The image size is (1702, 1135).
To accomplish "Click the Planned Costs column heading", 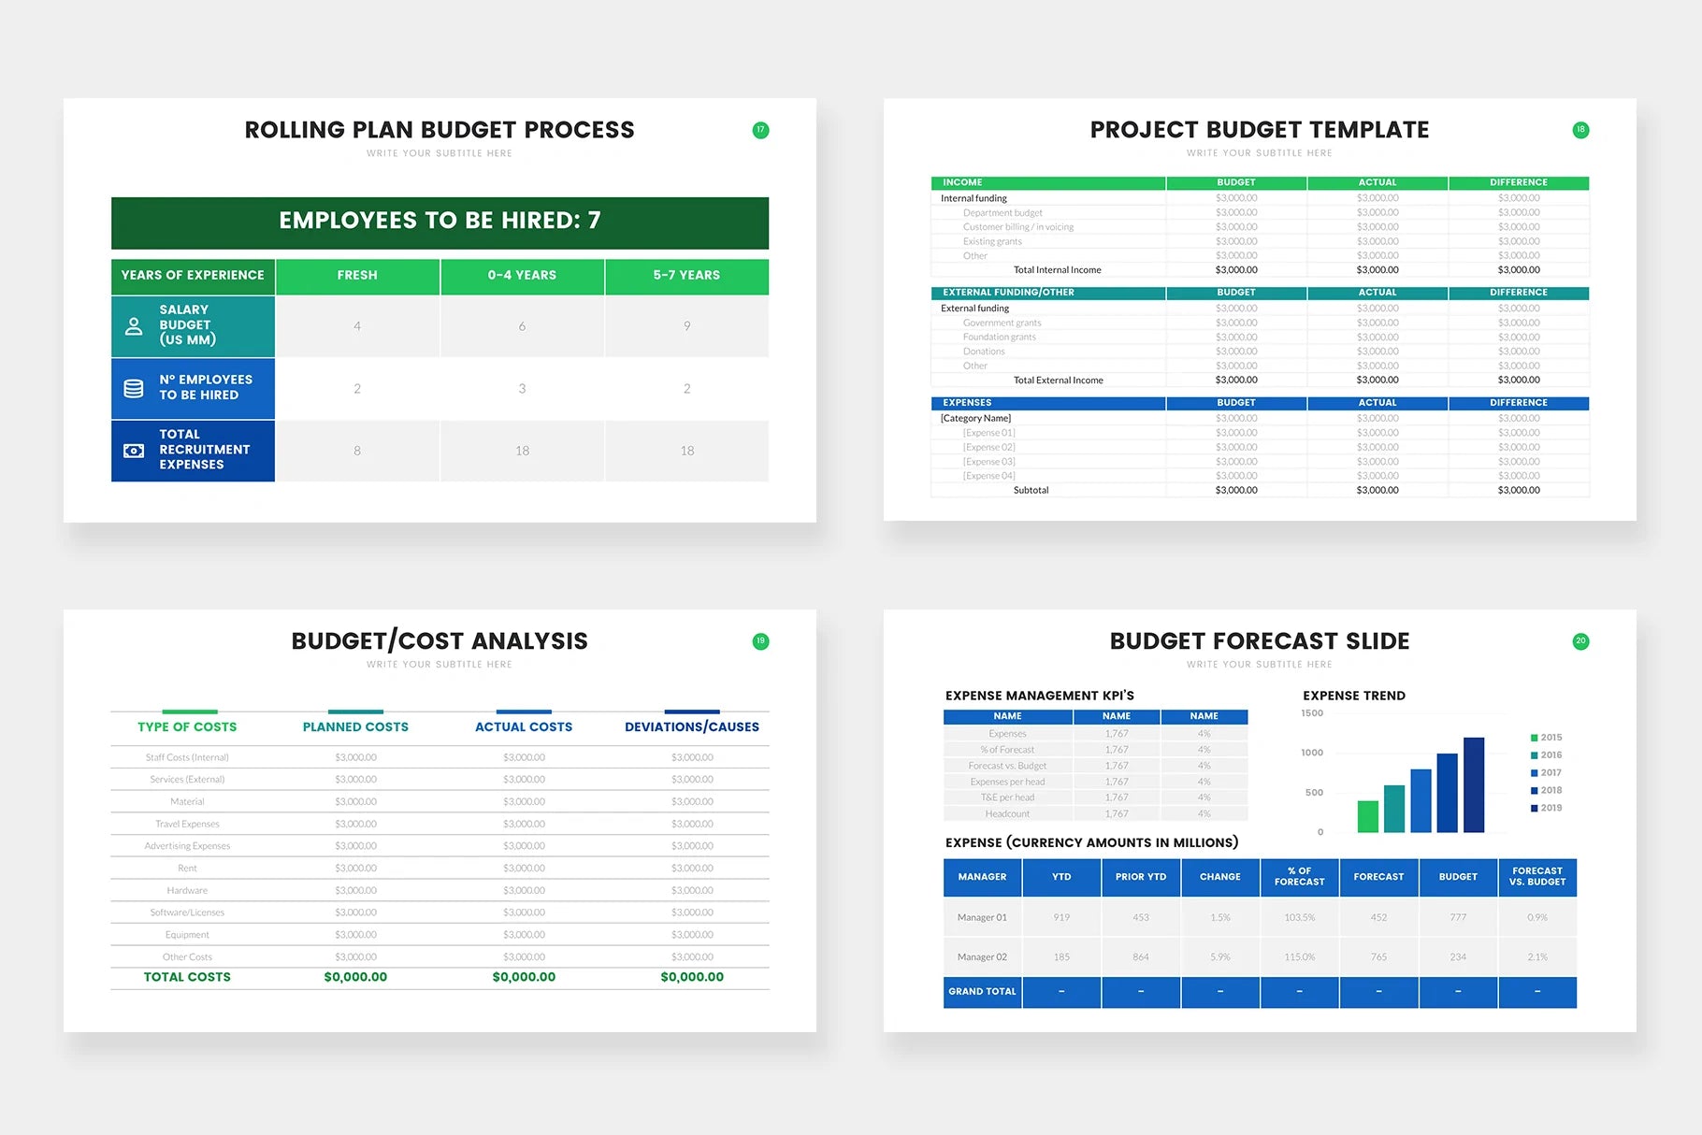I will 355,726.
